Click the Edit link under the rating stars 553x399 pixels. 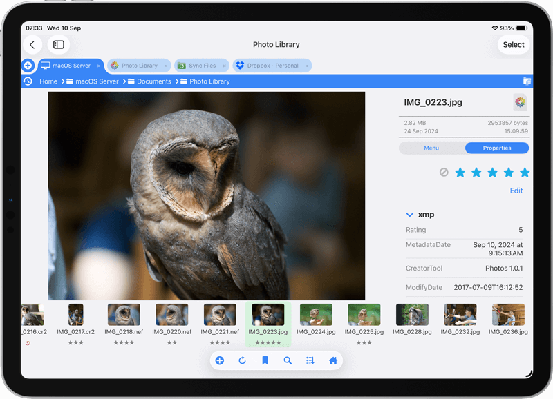point(516,191)
